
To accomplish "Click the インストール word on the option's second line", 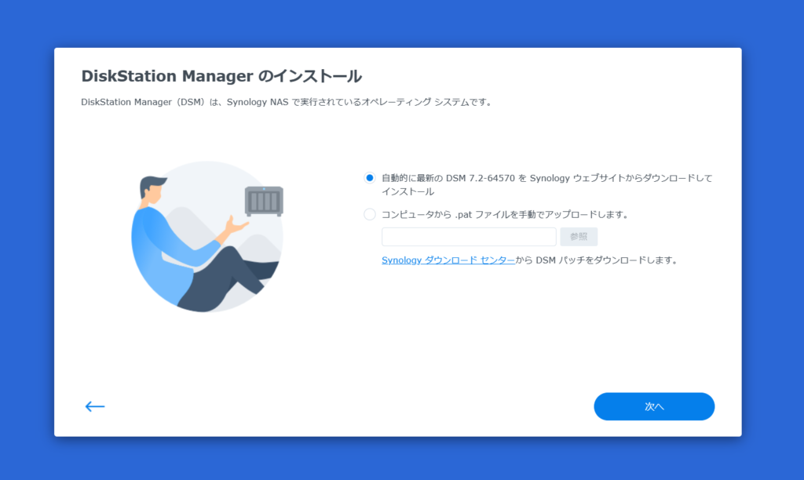I will tap(407, 191).
